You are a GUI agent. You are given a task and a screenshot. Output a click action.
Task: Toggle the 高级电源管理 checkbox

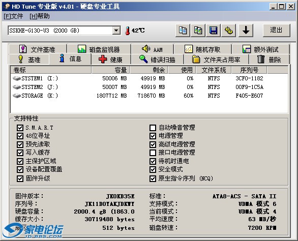(x=153, y=144)
